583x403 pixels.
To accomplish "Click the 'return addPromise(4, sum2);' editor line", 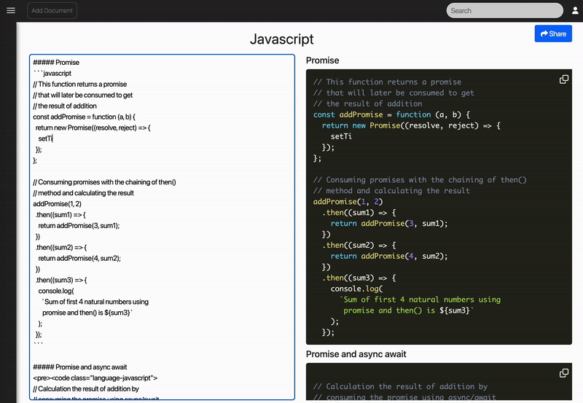I will (x=79, y=259).
